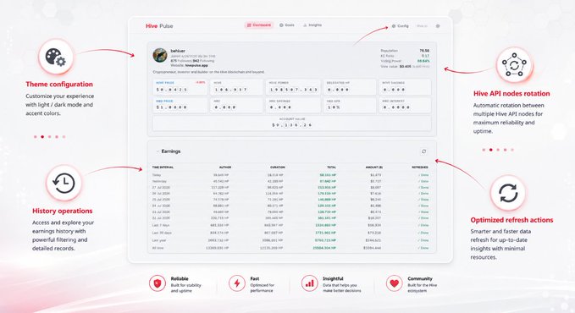Click the Theme configuration palette icon

point(56,58)
